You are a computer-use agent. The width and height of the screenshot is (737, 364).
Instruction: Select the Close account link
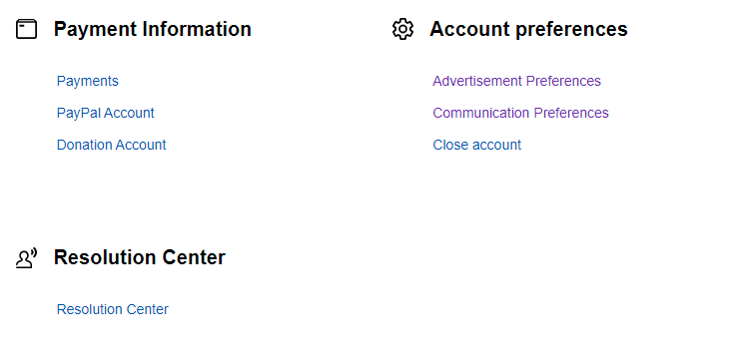click(477, 145)
